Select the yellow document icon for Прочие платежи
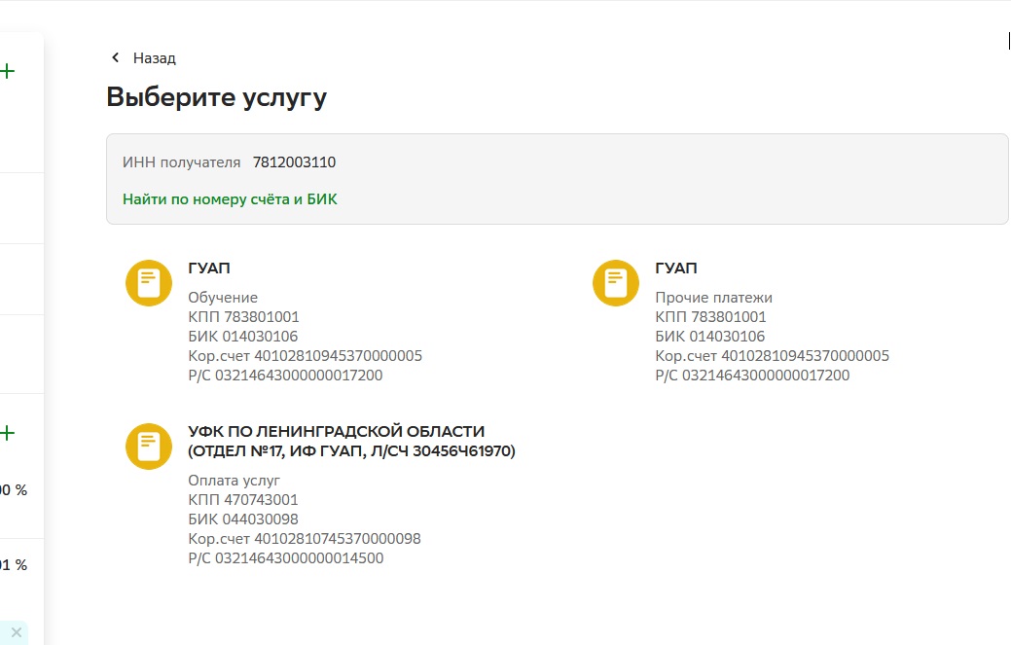1011x645 pixels. (616, 283)
